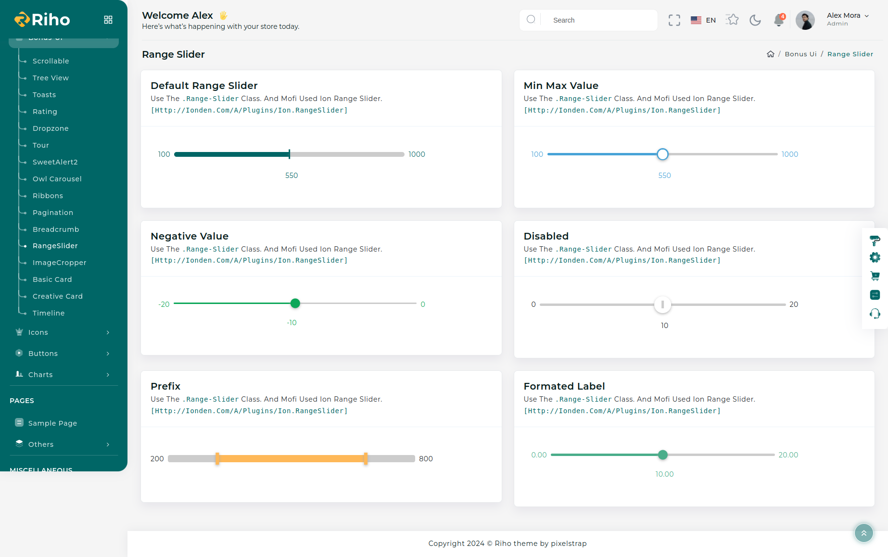Open the settings gear icon on right panel

875,258
